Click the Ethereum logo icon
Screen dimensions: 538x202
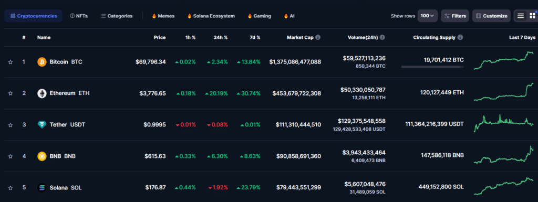[42, 93]
